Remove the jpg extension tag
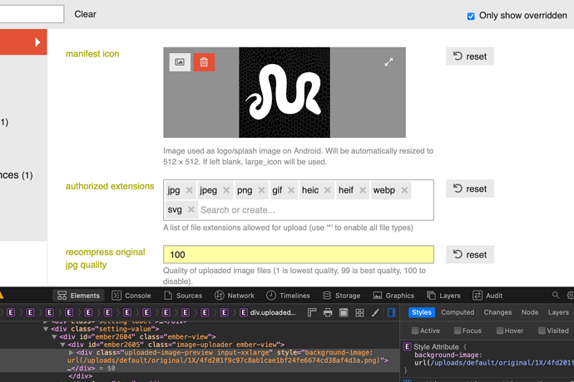The width and height of the screenshot is (574, 382). (x=190, y=190)
